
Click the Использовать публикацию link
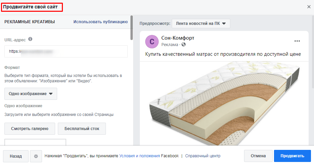[101, 22]
